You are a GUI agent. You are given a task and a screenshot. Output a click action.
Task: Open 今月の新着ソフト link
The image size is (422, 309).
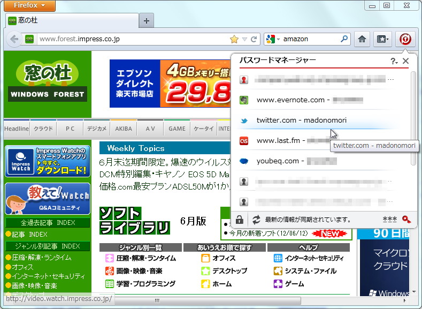[268, 233]
